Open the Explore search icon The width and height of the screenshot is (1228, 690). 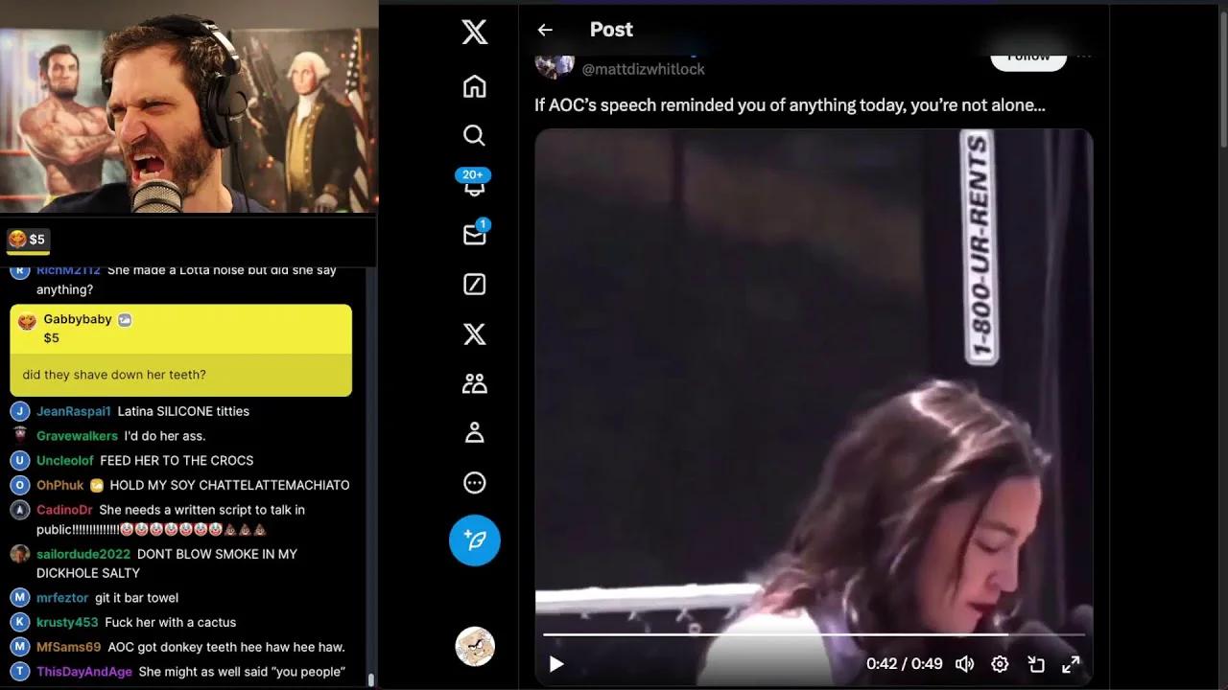click(475, 135)
